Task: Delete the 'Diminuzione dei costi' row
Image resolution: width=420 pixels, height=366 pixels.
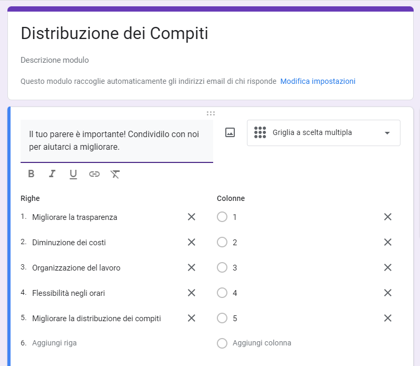Action: [192, 242]
